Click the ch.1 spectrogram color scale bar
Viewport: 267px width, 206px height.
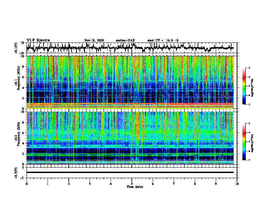tap(244, 86)
